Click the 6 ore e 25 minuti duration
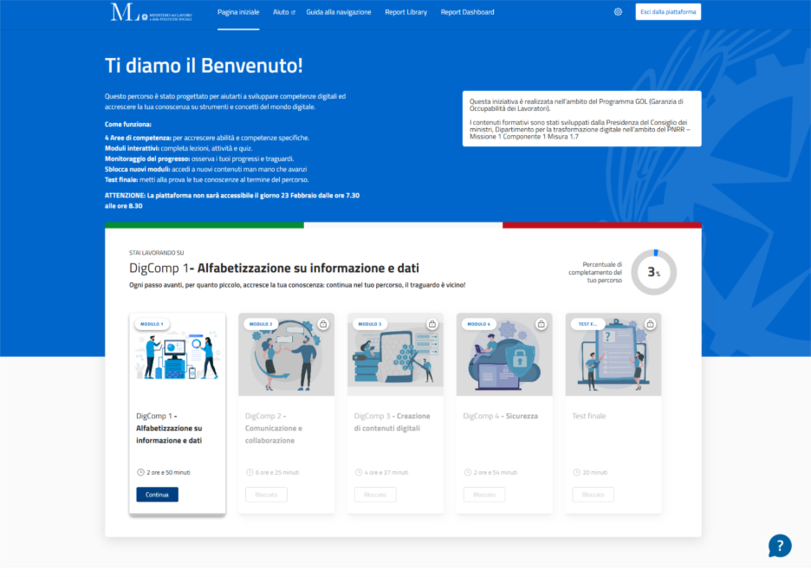 pos(277,472)
